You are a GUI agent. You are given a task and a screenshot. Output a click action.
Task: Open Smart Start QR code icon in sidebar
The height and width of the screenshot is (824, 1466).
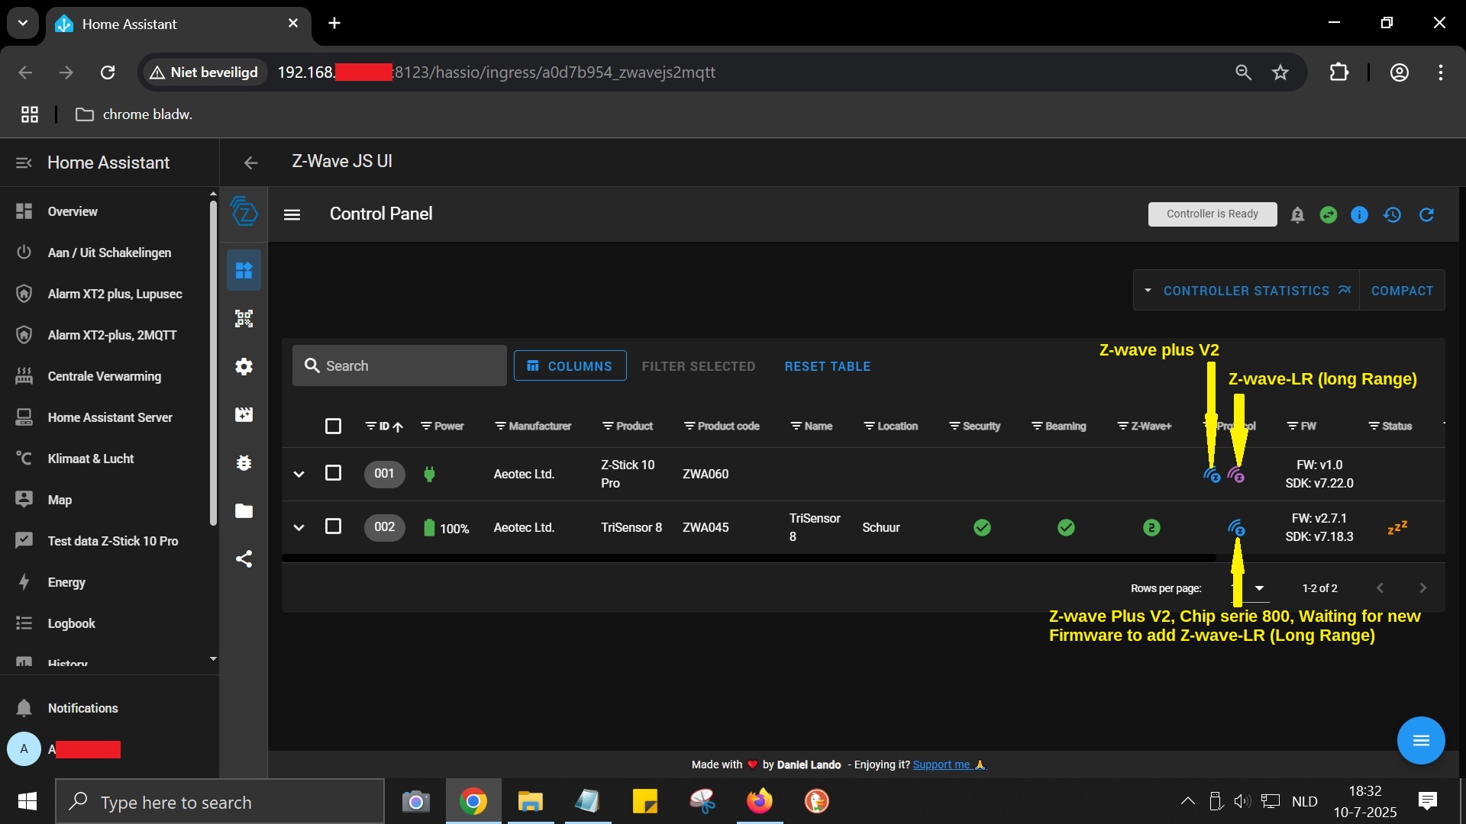(244, 318)
